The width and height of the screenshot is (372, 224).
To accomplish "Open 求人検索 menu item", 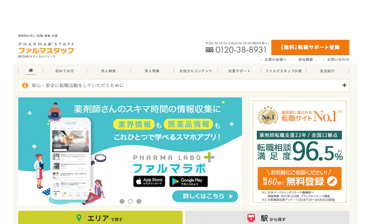I will click(x=108, y=71).
